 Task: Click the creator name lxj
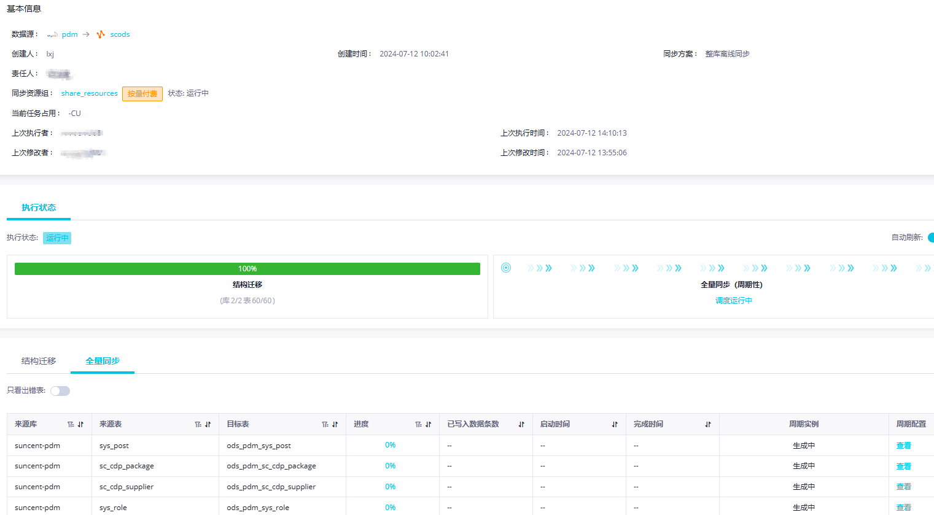(50, 54)
